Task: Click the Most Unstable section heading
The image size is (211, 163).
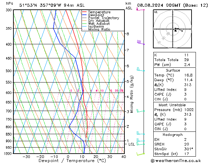Action: (173, 105)
